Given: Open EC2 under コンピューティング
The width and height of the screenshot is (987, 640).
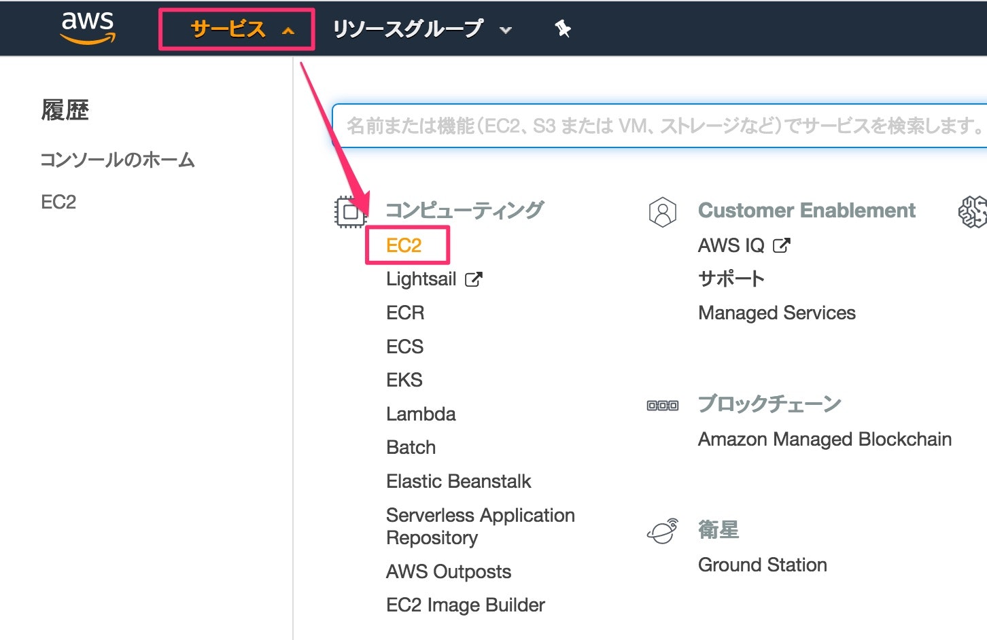Looking at the screenshot, I should [x=404, y=245].
